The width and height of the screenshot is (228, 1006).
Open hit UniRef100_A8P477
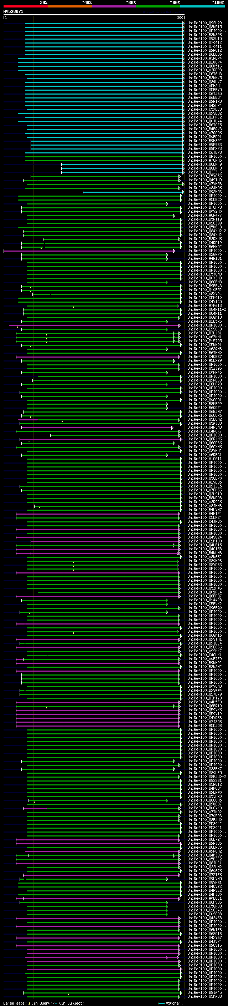pos(204,215)
